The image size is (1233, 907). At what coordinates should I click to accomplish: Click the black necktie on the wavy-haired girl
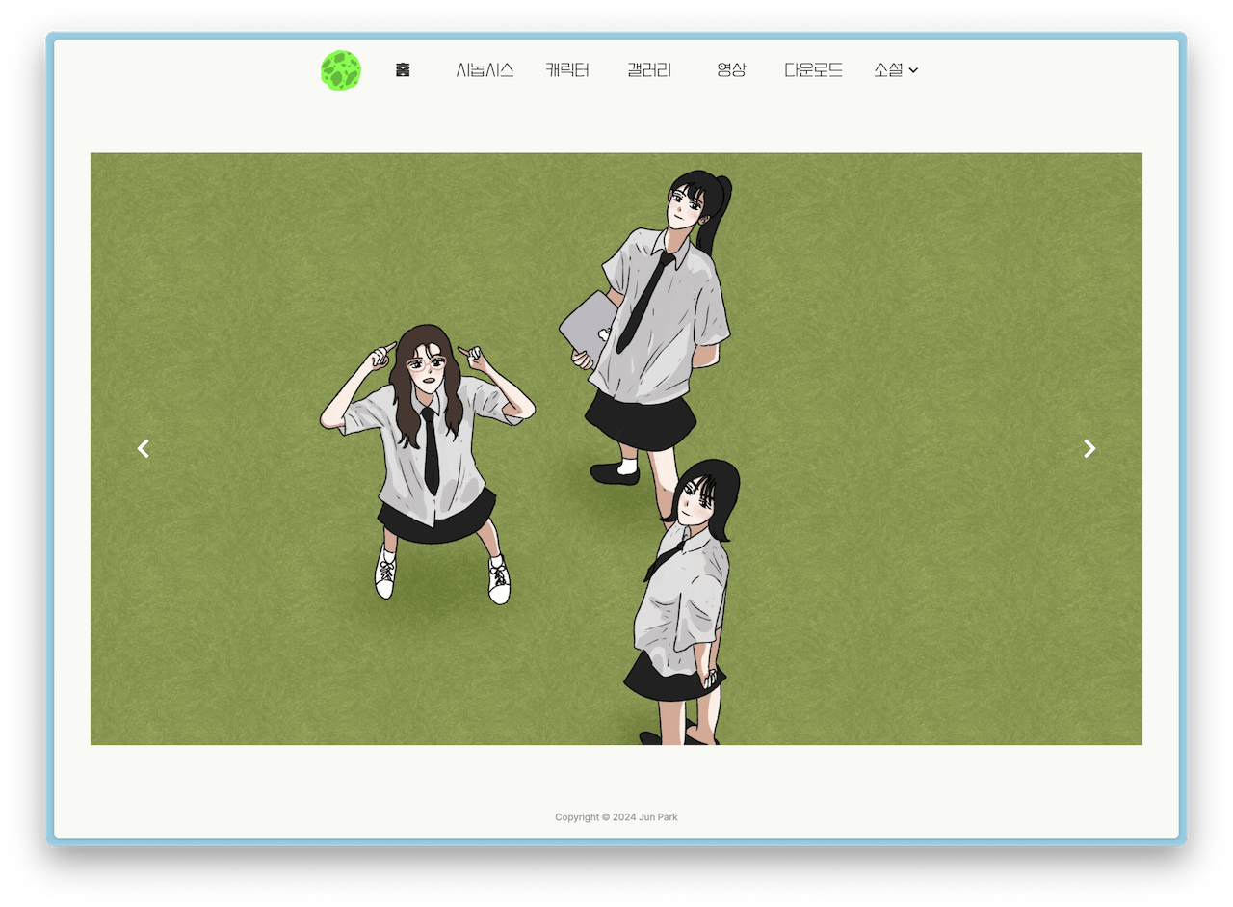pyautogui.click(x=431, y=453)
